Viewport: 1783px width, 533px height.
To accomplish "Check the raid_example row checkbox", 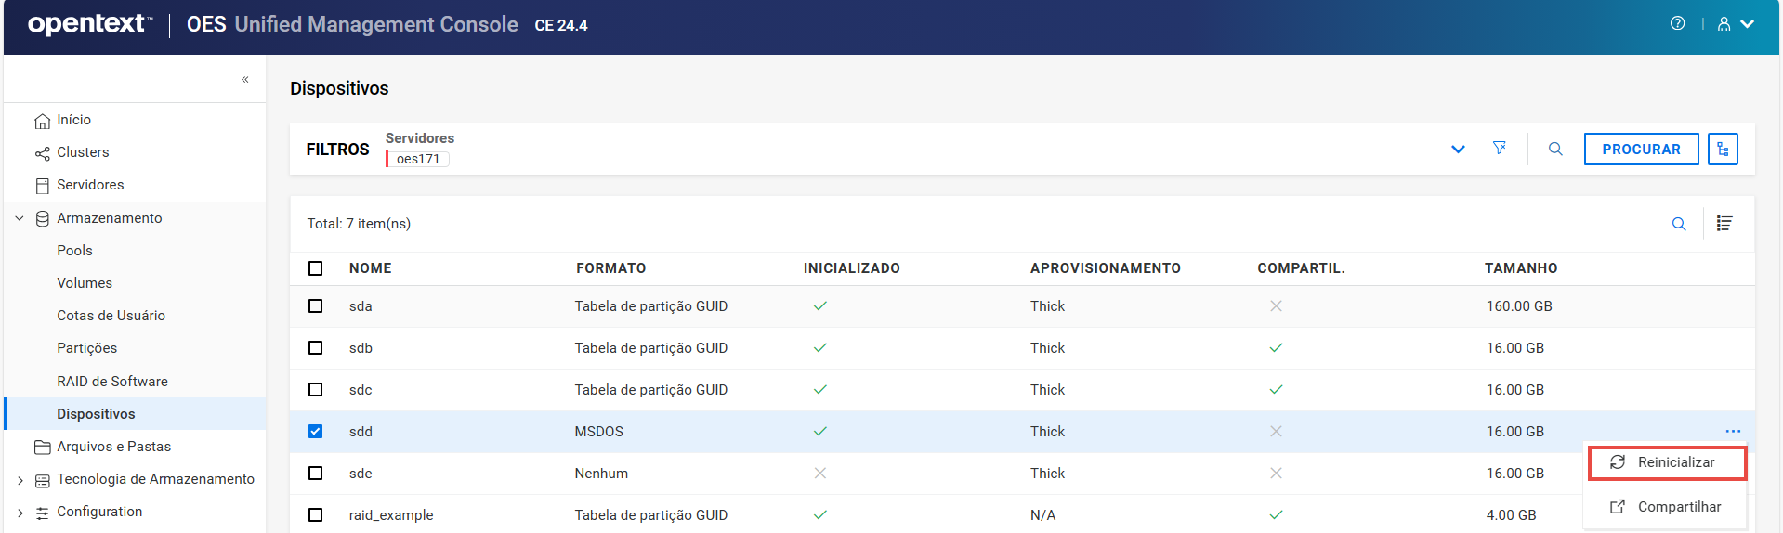I will point(315,515).
